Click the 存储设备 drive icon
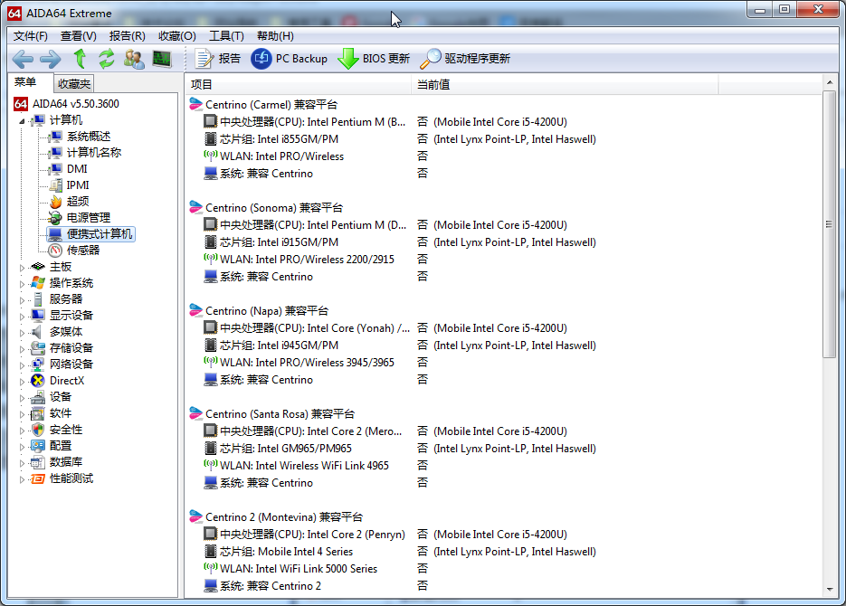The image size is (846, 606). pos(38,347)
